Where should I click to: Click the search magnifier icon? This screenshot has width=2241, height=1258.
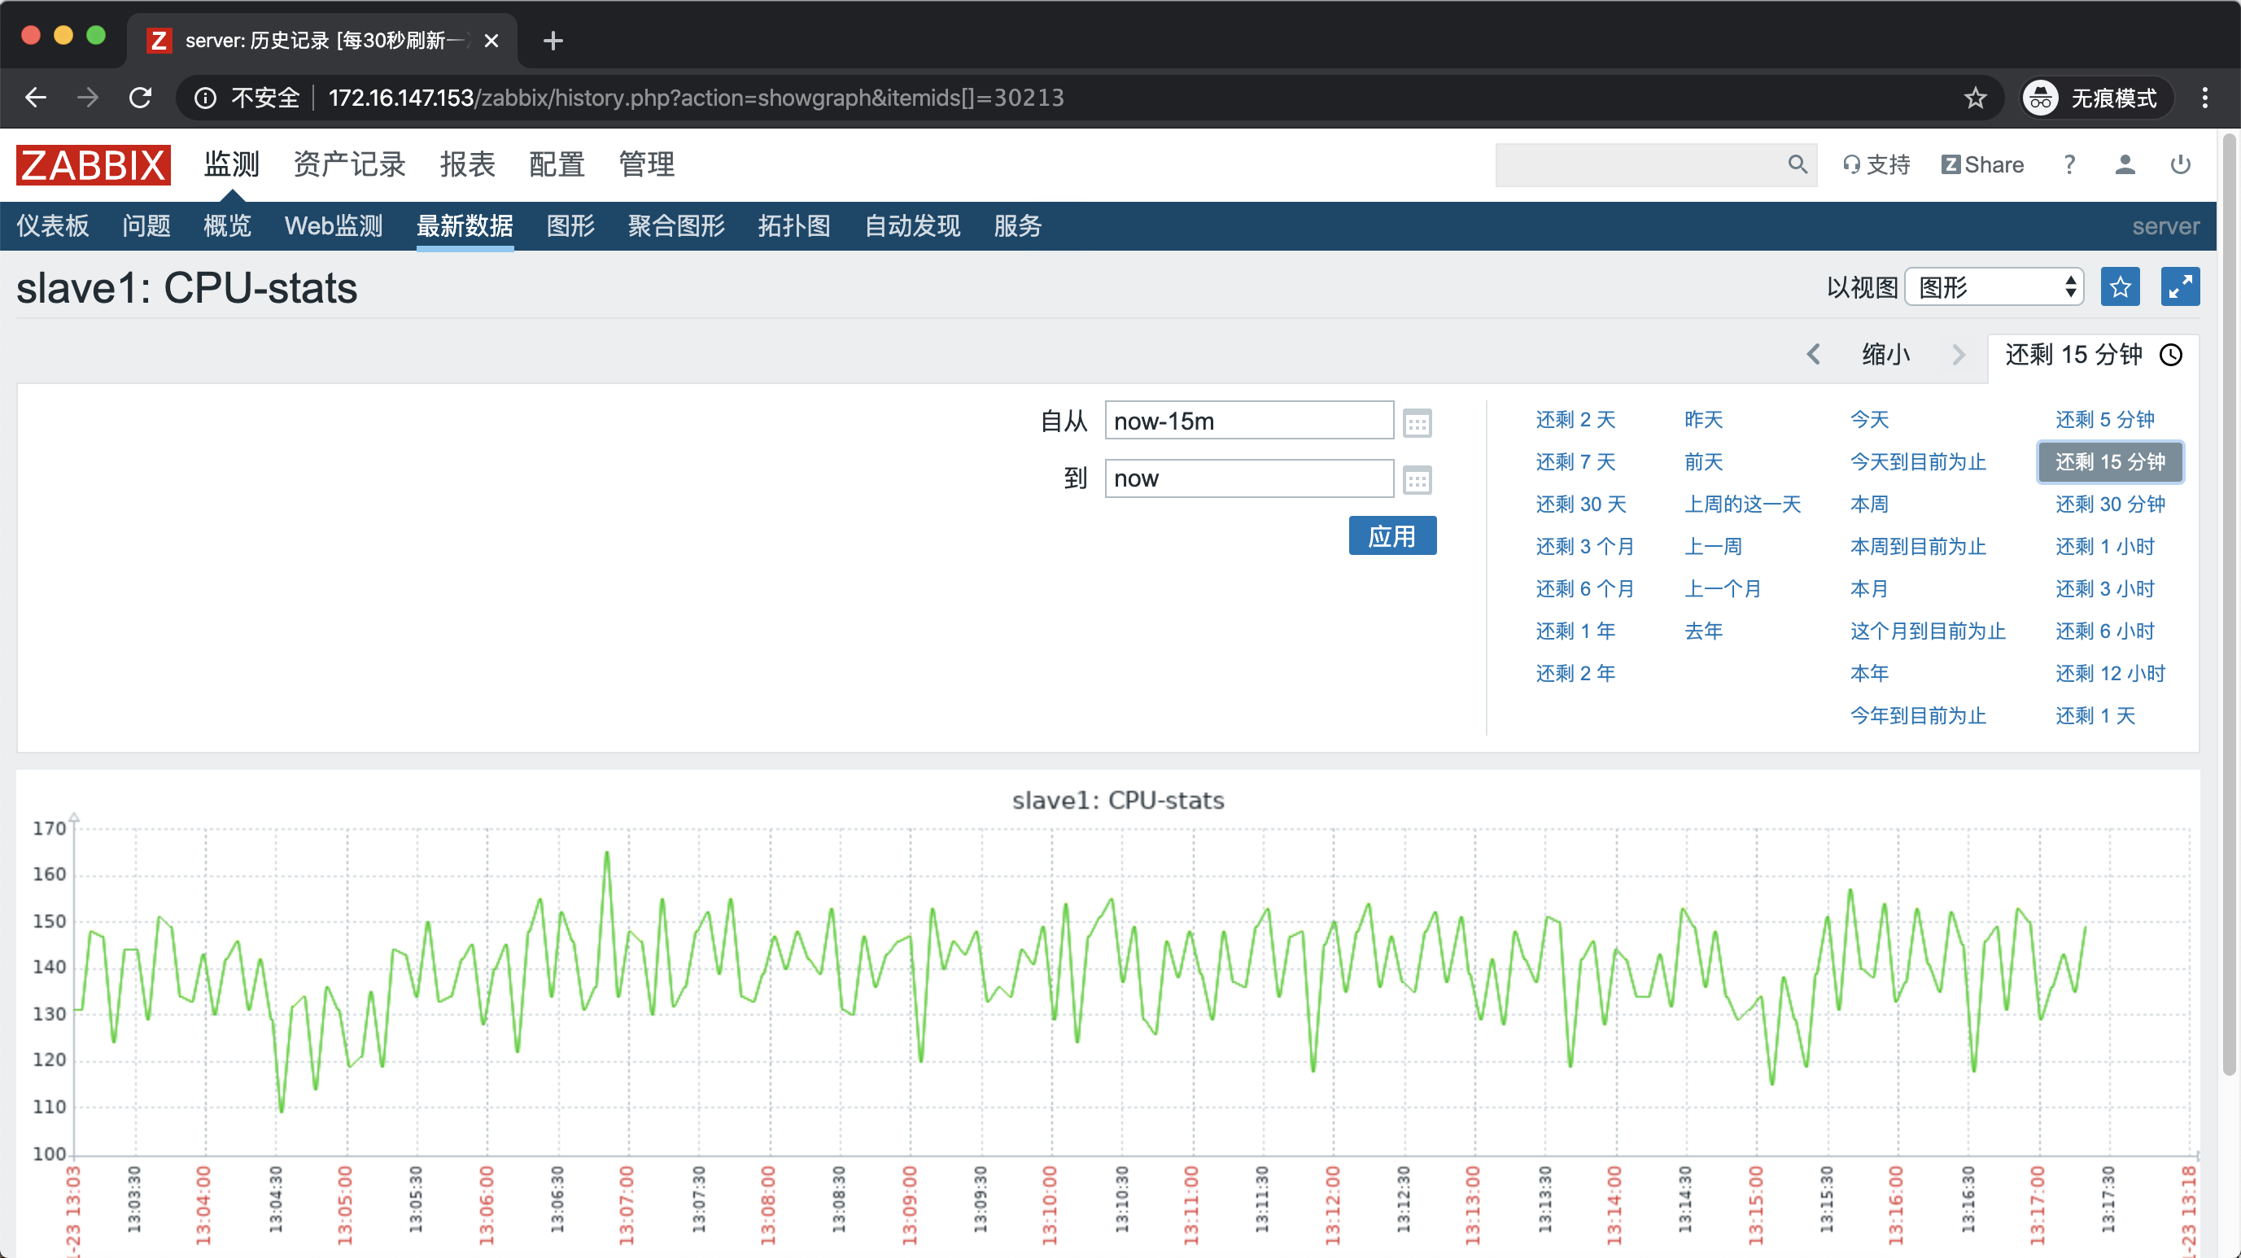1797,164
